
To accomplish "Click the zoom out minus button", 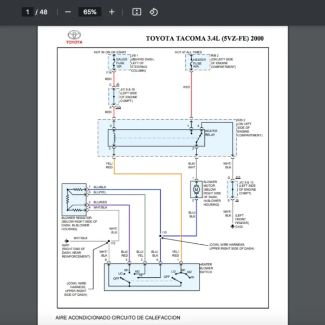I will click(68, 12).
